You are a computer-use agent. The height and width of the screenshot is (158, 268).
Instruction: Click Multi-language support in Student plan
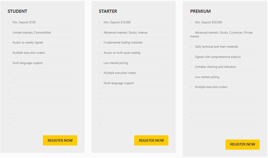(x=28, y=63)
